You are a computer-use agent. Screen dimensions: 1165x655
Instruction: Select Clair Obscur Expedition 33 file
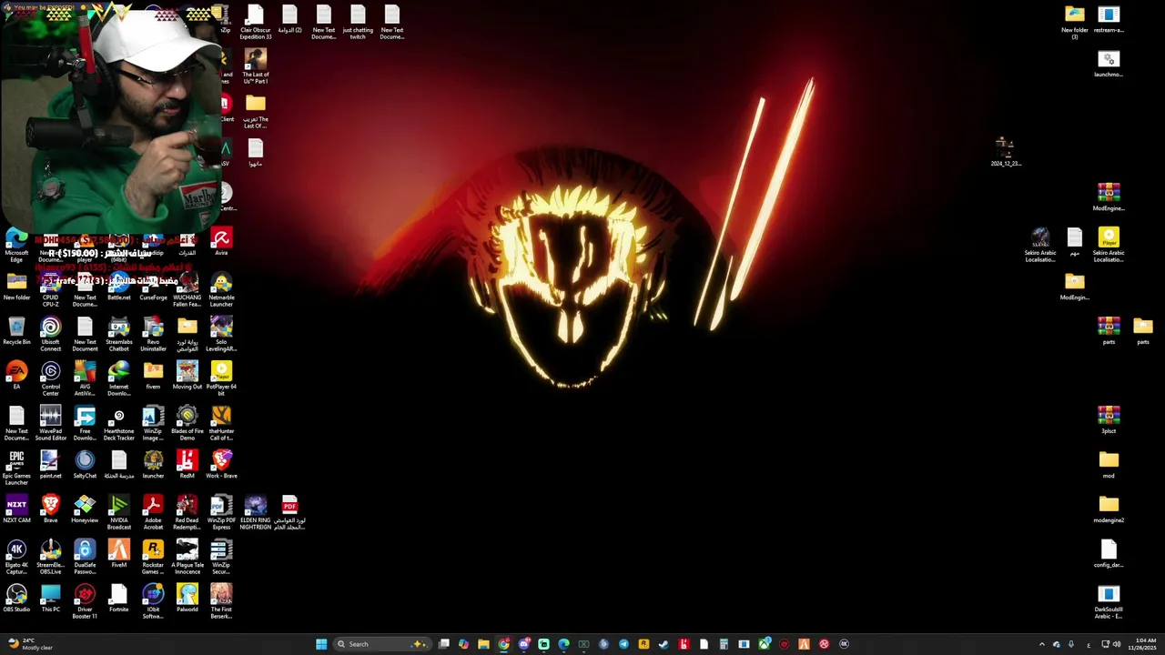[256, 23]
